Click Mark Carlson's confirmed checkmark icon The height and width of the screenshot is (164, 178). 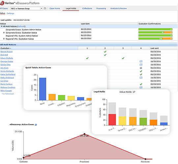coord(141,84)
